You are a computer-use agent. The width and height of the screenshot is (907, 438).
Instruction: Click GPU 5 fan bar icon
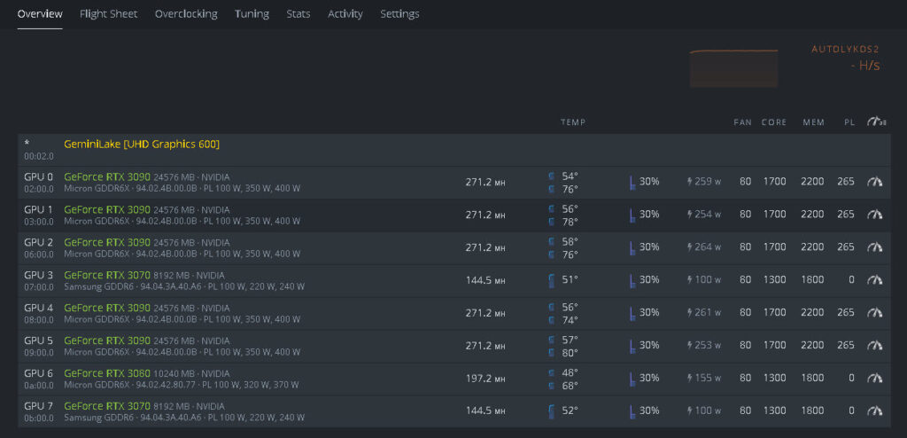632,346
